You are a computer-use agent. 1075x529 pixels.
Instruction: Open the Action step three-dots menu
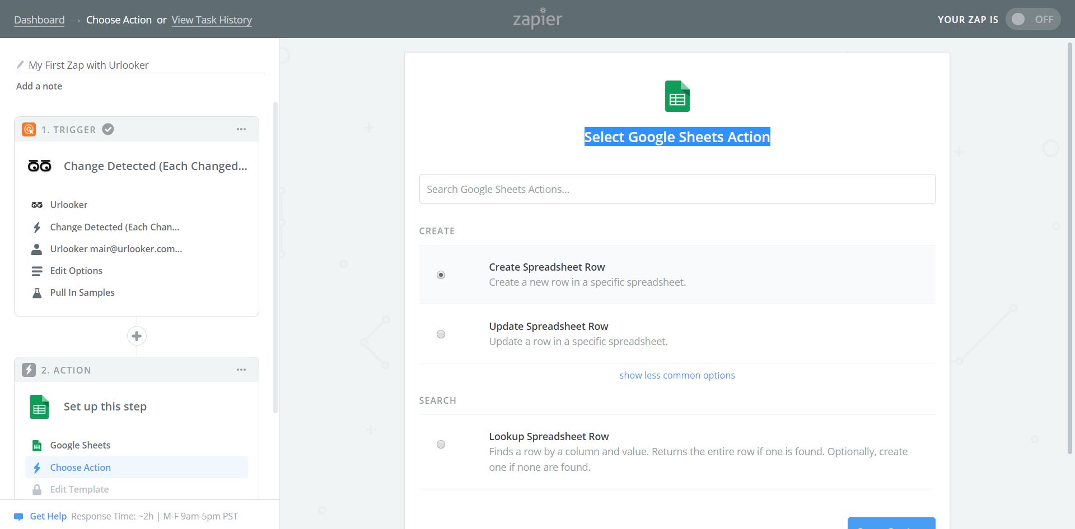click(x=241, y=370)
